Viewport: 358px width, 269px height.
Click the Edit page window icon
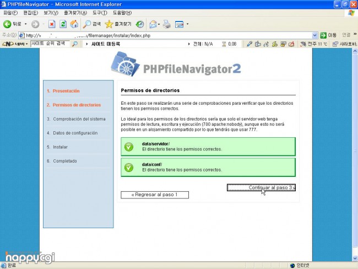(x=179, y=24)
